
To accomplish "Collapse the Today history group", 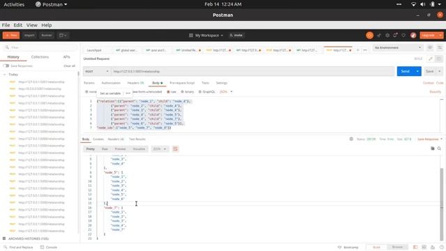I will pos(5,75).
